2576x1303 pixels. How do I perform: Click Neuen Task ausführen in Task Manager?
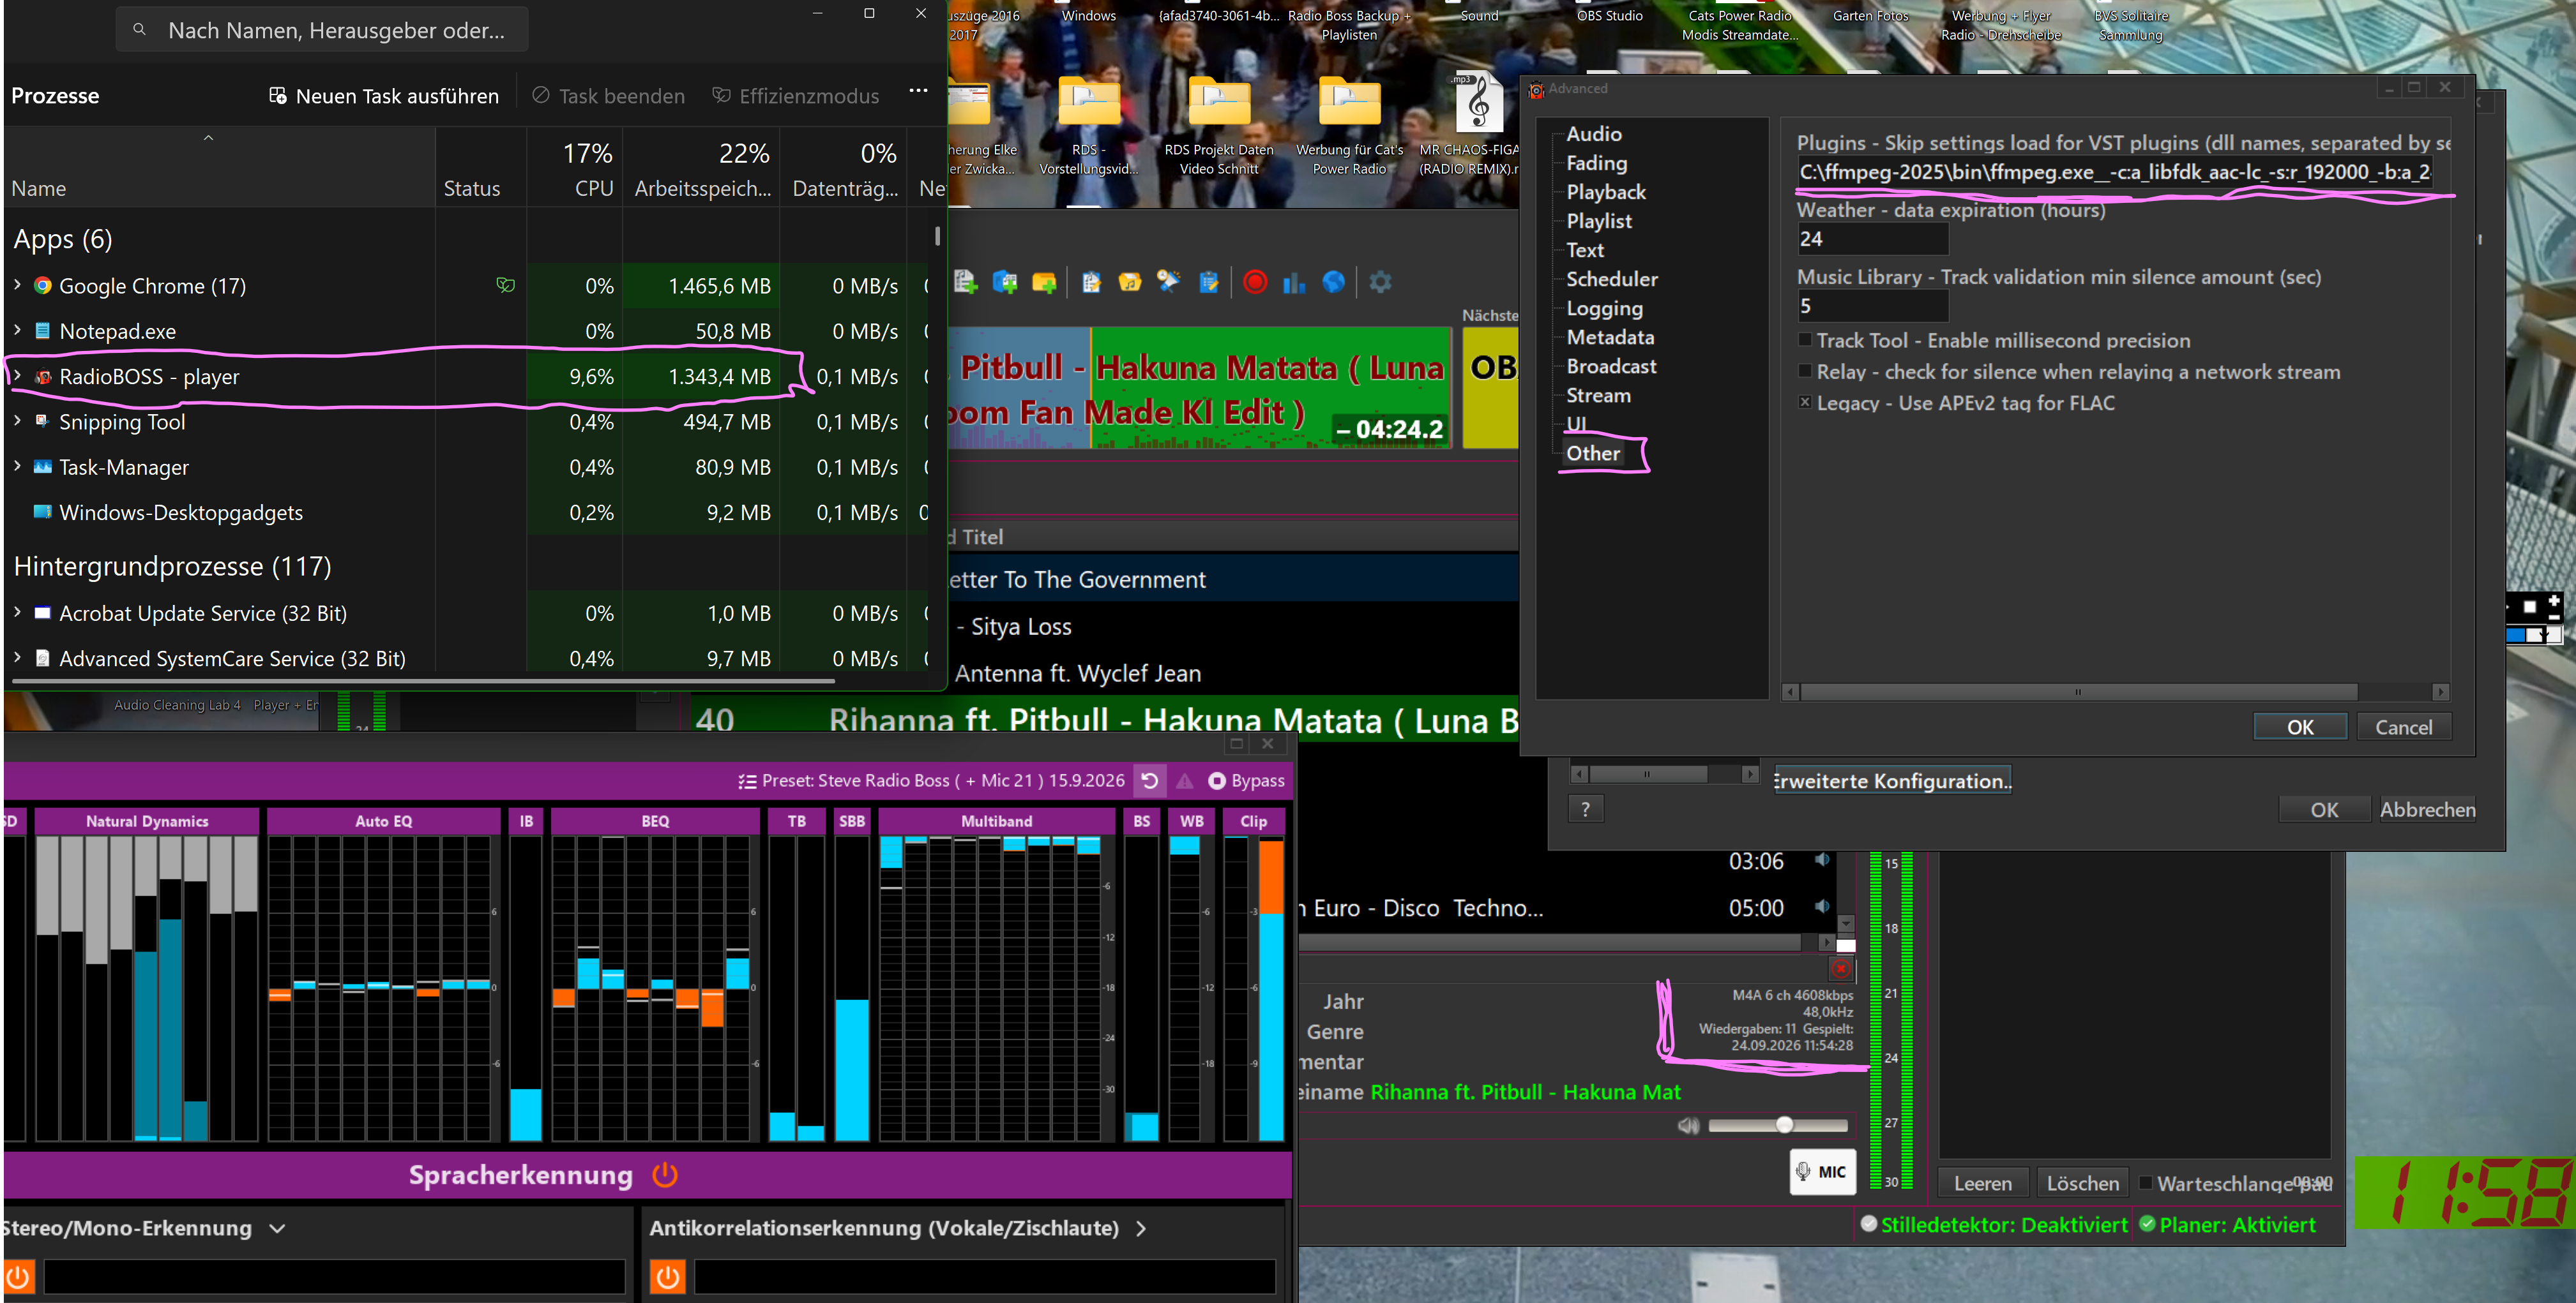384,96
